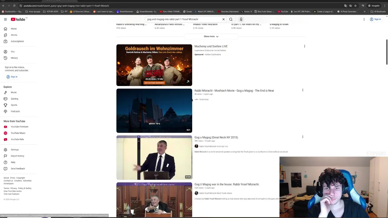The height and width of the screenshot is (218, 388).
Task: Open the FFF bookmark folder
Action: pyautogui.click(x=64, y=12)
